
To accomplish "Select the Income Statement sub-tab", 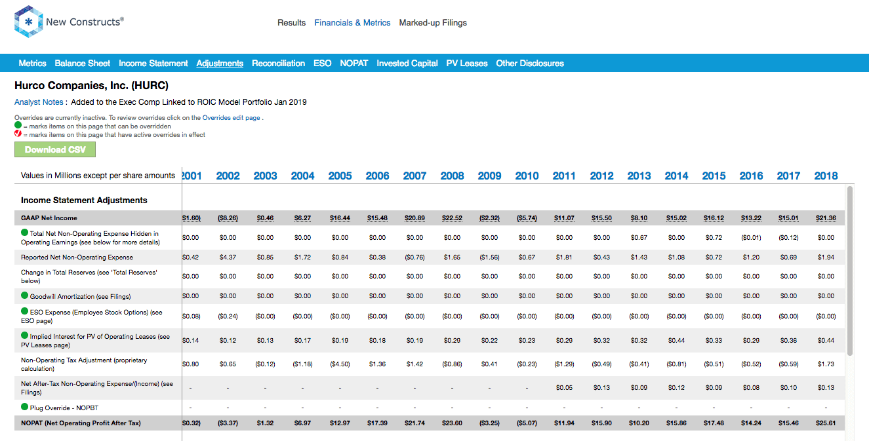I will [153, 64].
